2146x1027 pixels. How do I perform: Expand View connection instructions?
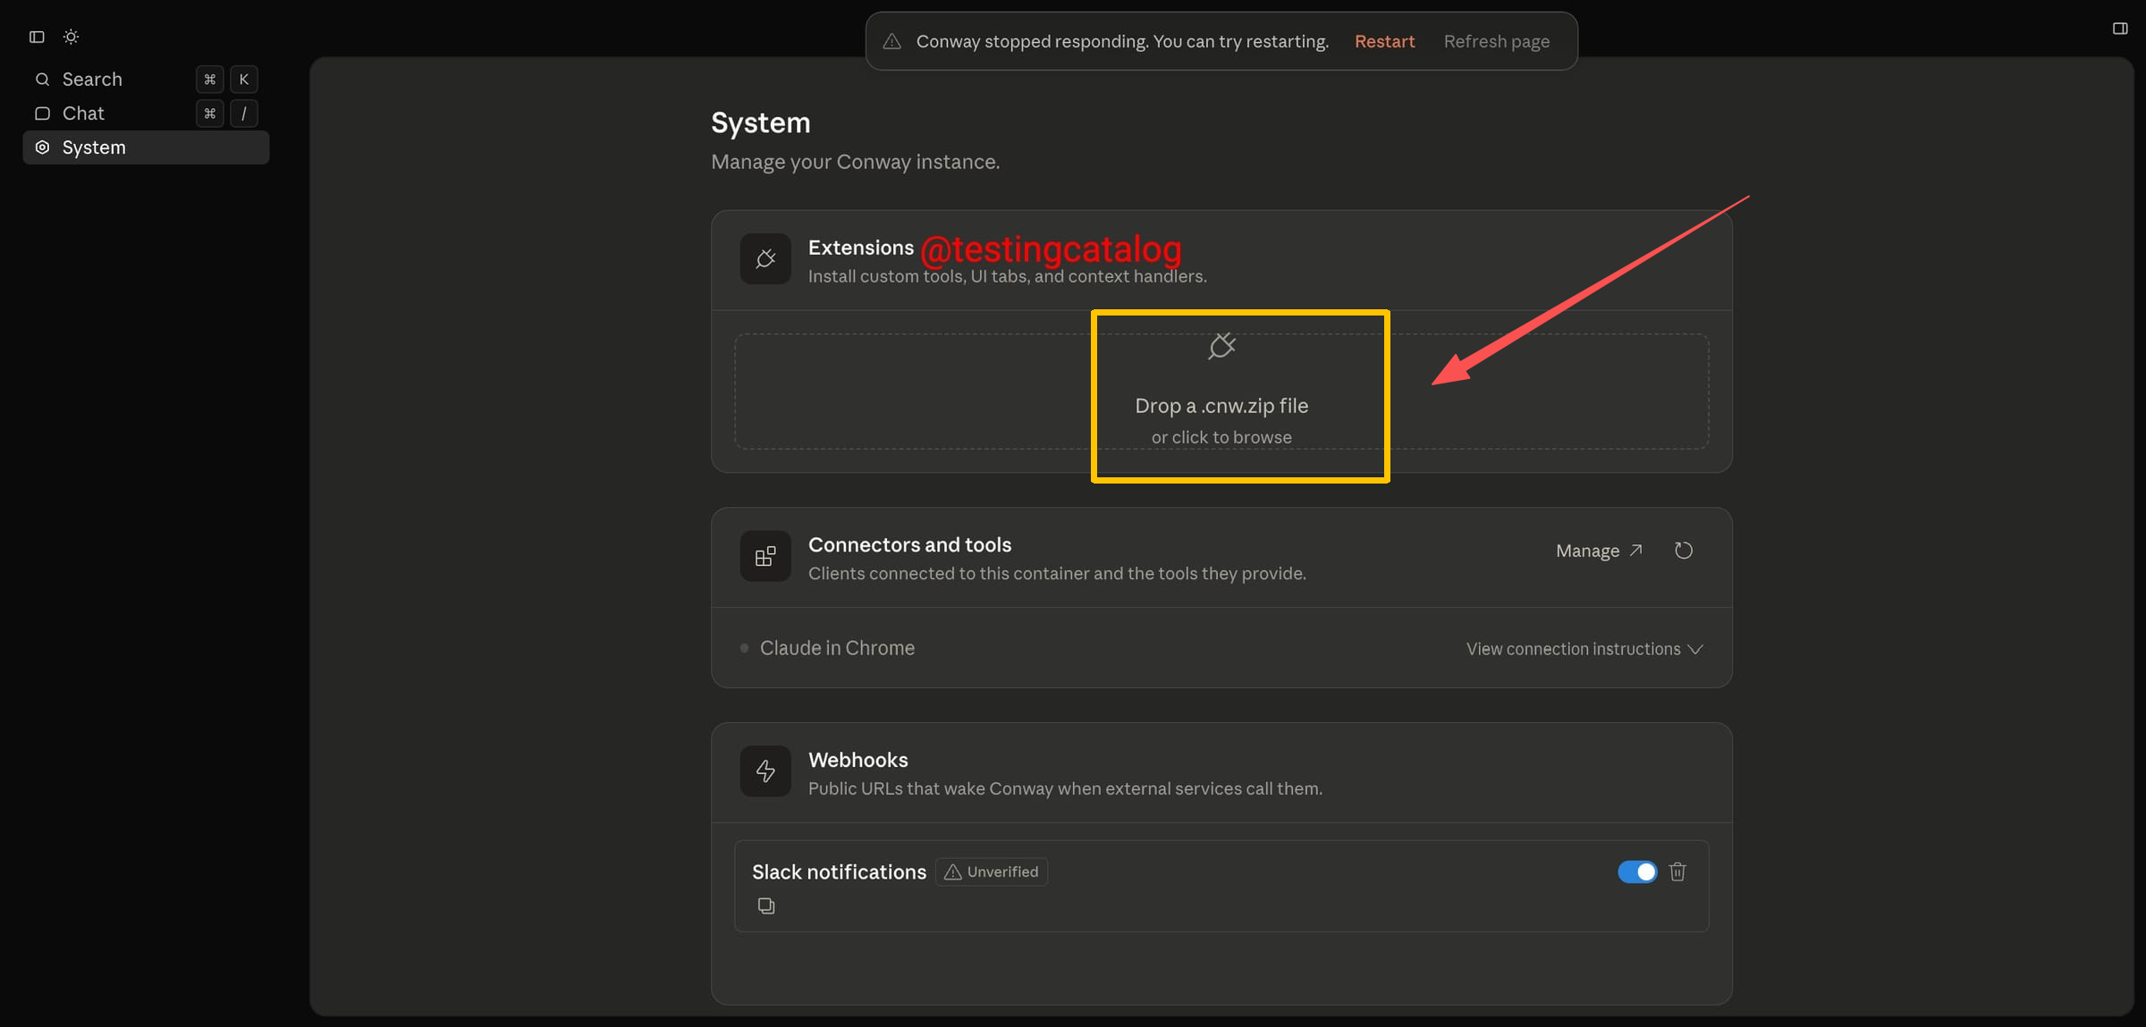[1584, 649]
